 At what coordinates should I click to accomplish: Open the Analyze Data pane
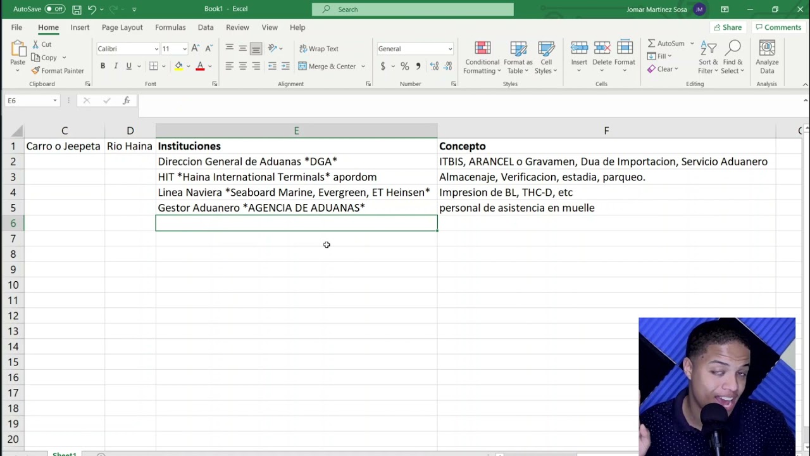coord(767,58)
